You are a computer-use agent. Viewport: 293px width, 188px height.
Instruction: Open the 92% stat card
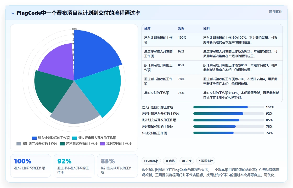[74, 166]
